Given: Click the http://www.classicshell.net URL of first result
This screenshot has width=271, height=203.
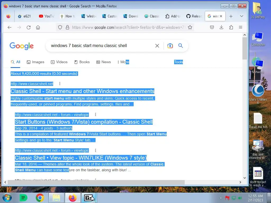Looking at the screenshot, I should coord(32,84).
